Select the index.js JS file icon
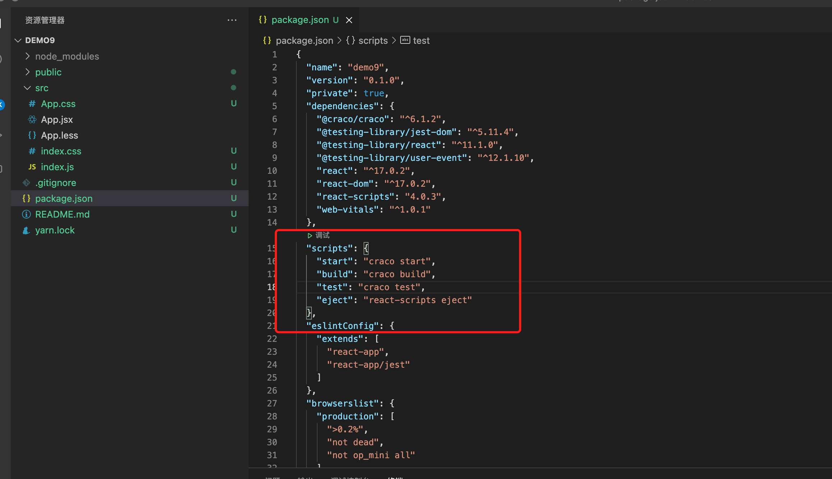This screenshot has width=832, height=479. pos(32,167)
